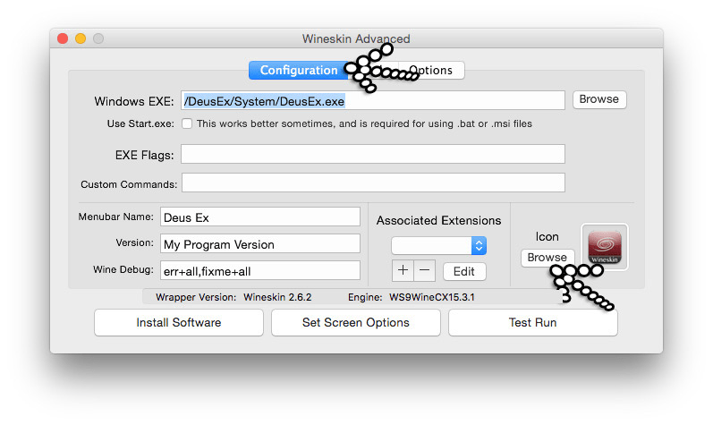Browse for the Windows EXE file
The height and width of the screenshot is (425, 713).
click(x=599, y=99)
